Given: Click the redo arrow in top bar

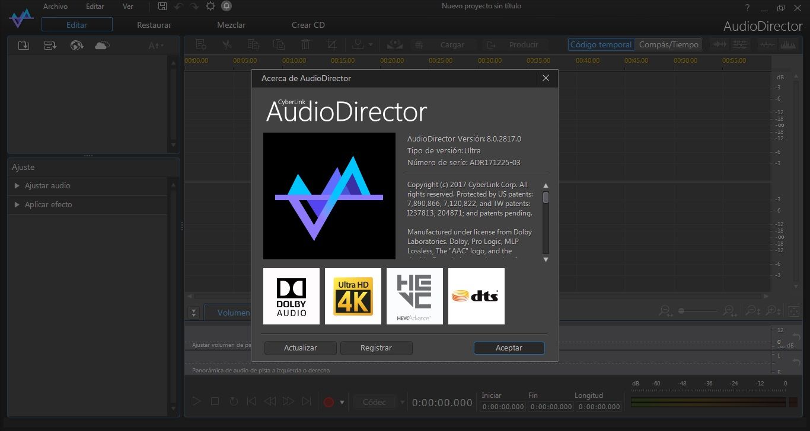Looking at the screenshot, I should 194,6.
